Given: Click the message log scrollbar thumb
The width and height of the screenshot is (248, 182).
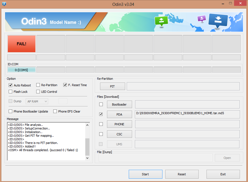Looking at the screenshot, I should [x=87, y=147].
